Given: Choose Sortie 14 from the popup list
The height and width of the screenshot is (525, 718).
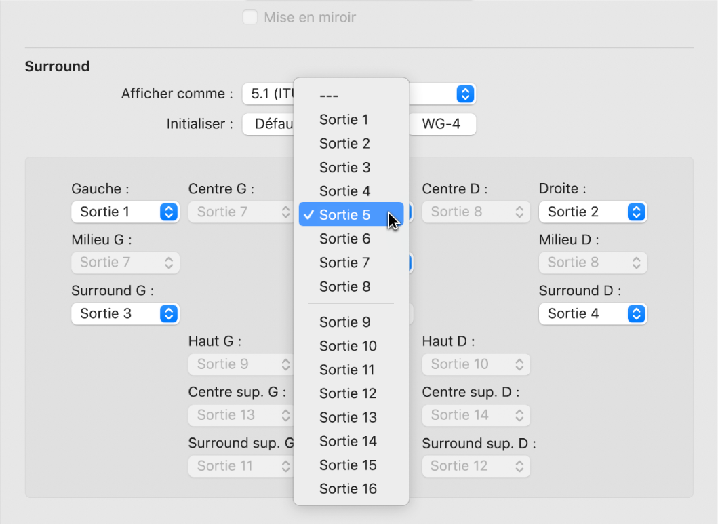Looking at the screenshot, I should 348,442.
